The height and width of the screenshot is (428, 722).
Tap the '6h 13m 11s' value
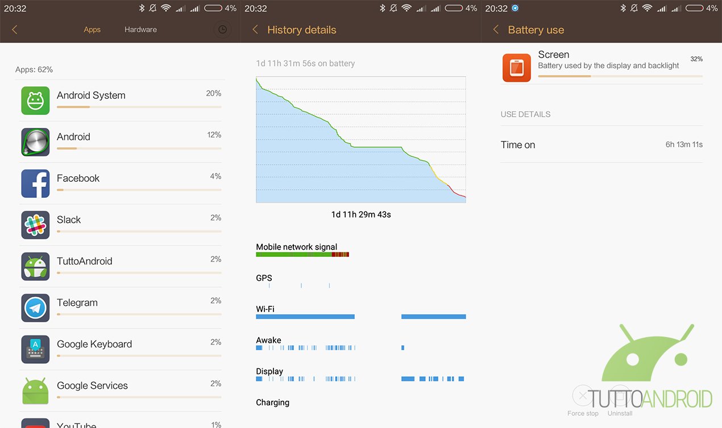684,145
